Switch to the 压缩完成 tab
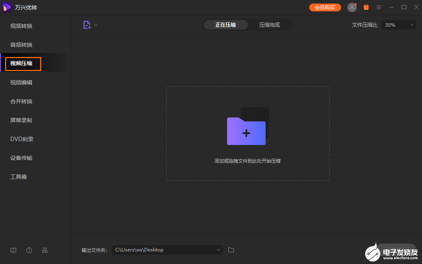The image size is (422, 264). pyautogui.click(x=270, y=25)
